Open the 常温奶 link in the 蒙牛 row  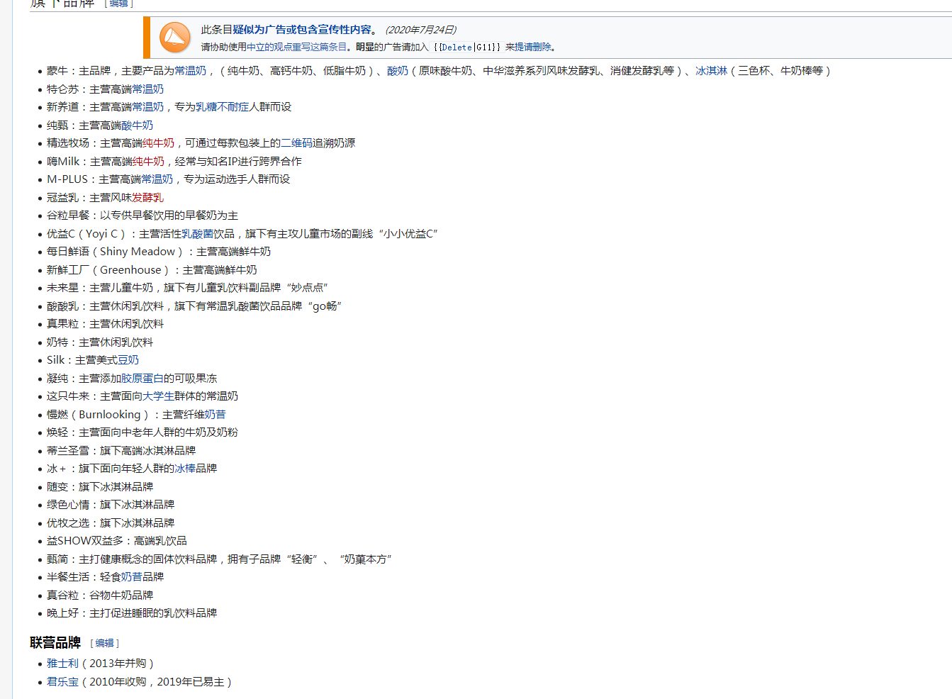(191, 71)
